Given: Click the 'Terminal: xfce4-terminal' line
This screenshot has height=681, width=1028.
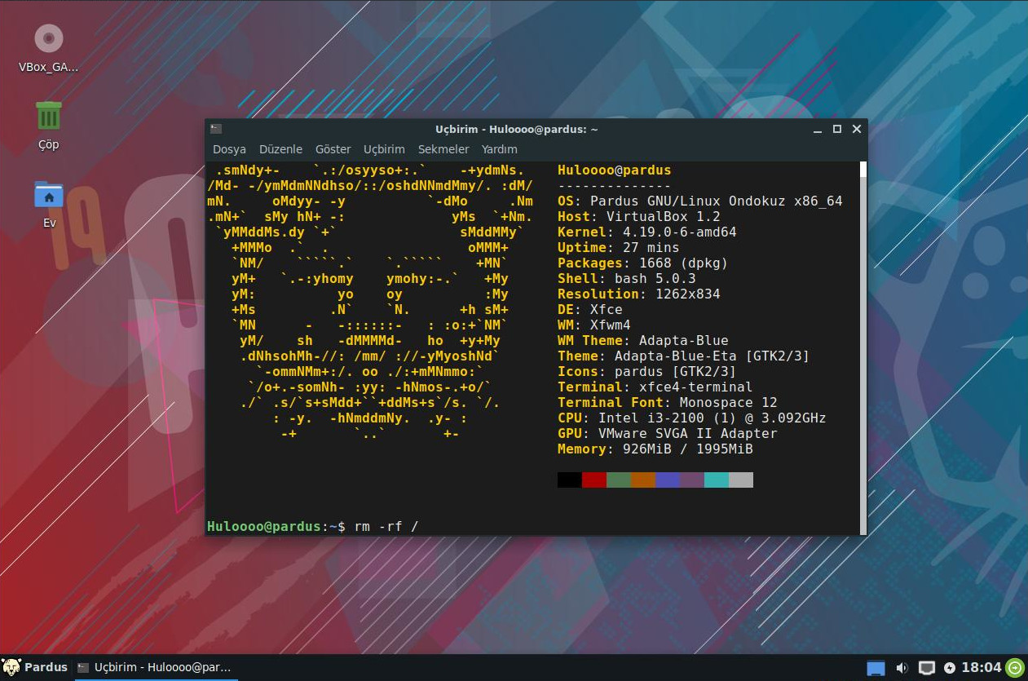Looking at the screenshot, I should 655,387.
